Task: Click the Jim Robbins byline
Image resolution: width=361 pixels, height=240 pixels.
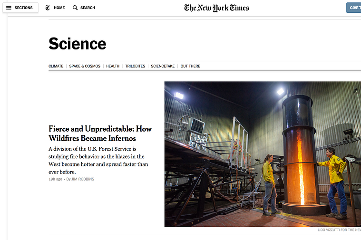Action: coord(83,179)
